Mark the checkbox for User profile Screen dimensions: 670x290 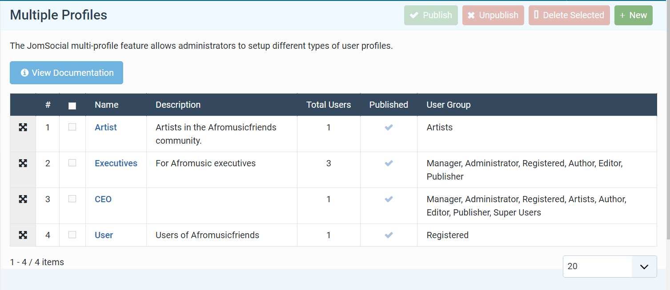[72, 235]
